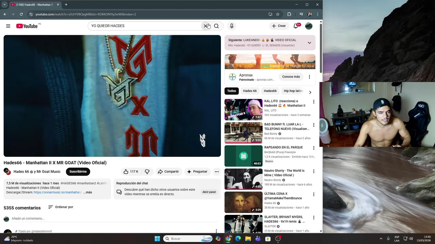435x244 pixels.
Task: Open File Explorer from the taskbar
Action: (248, 239)
